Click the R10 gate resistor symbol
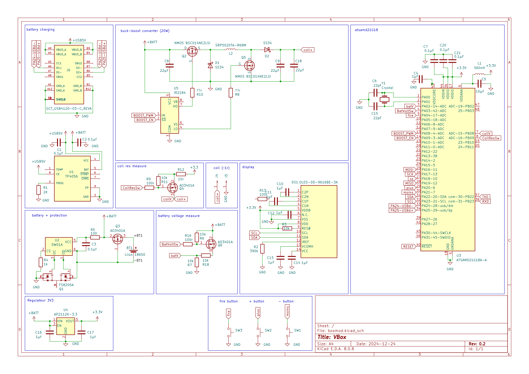Image resolution: width=529 pixels, height=374 pixels. 192,93
